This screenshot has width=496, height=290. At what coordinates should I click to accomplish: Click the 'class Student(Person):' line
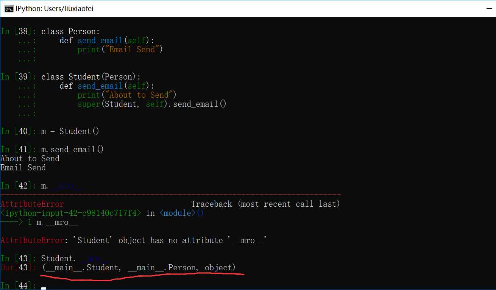91,77
